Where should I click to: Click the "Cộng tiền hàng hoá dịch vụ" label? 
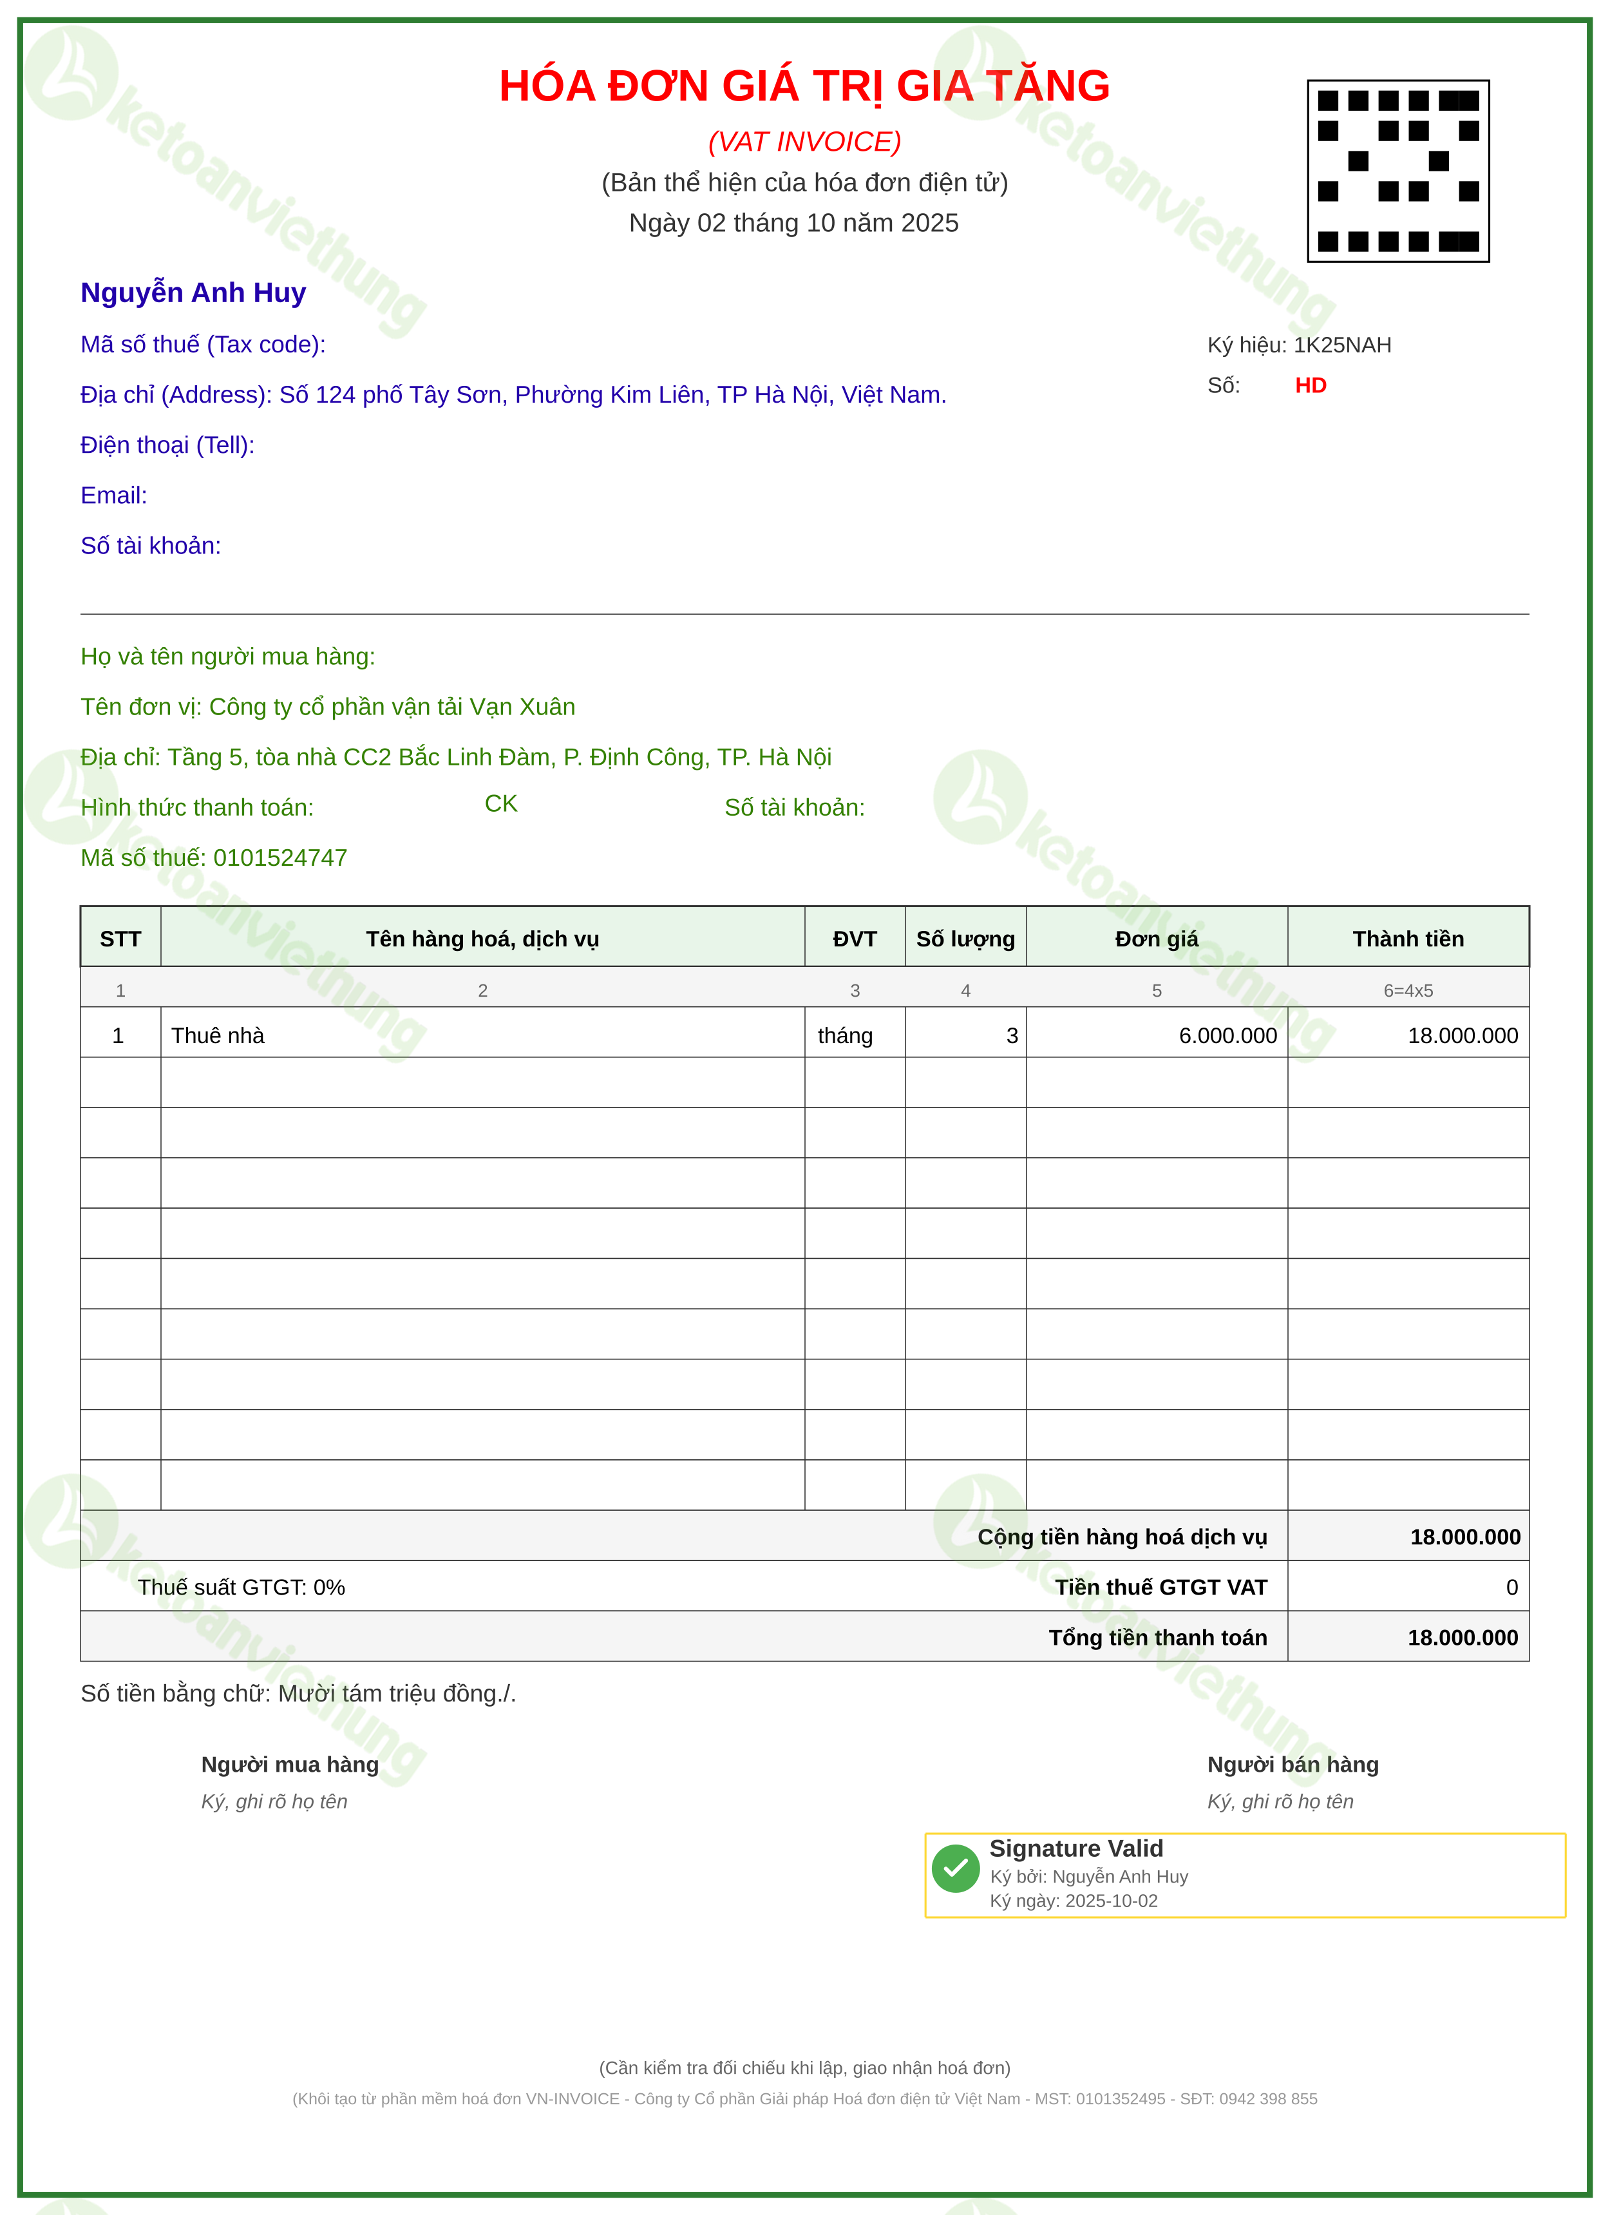tap(1122, 1537)
